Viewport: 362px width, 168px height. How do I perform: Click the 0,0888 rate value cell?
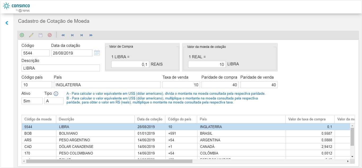pyautogui.click(x=310, y=140)
